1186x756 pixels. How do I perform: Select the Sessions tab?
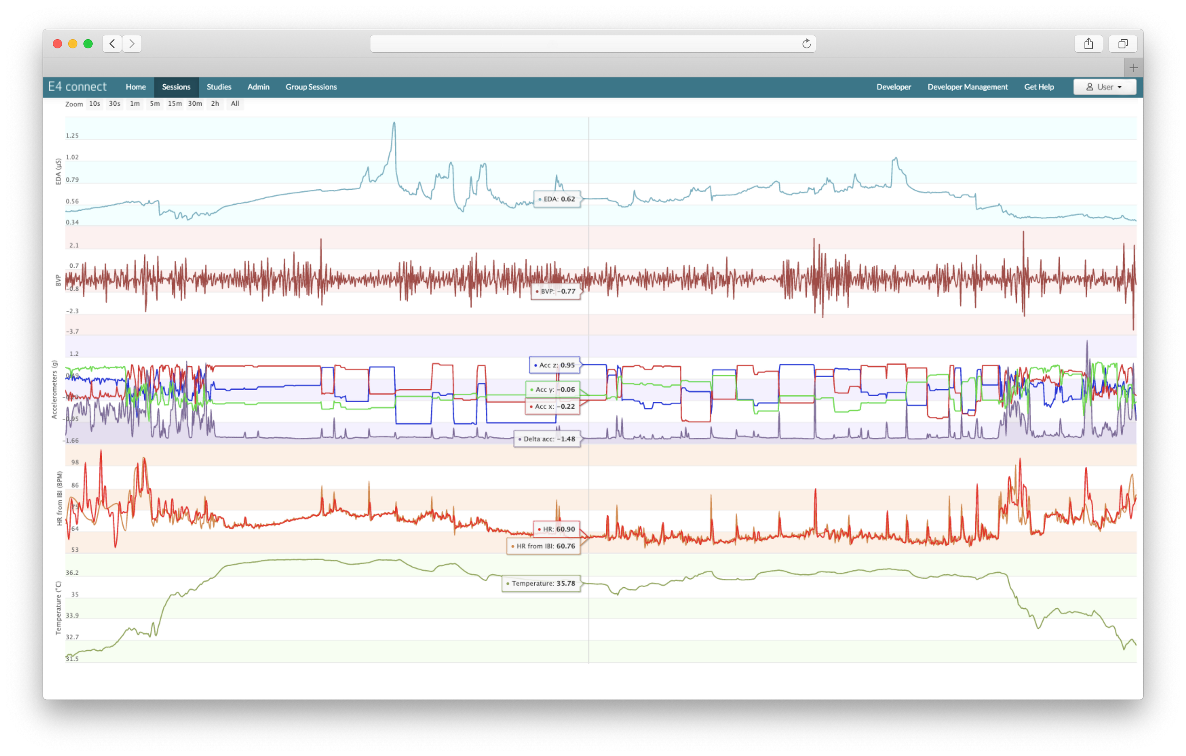coord(176,87)
